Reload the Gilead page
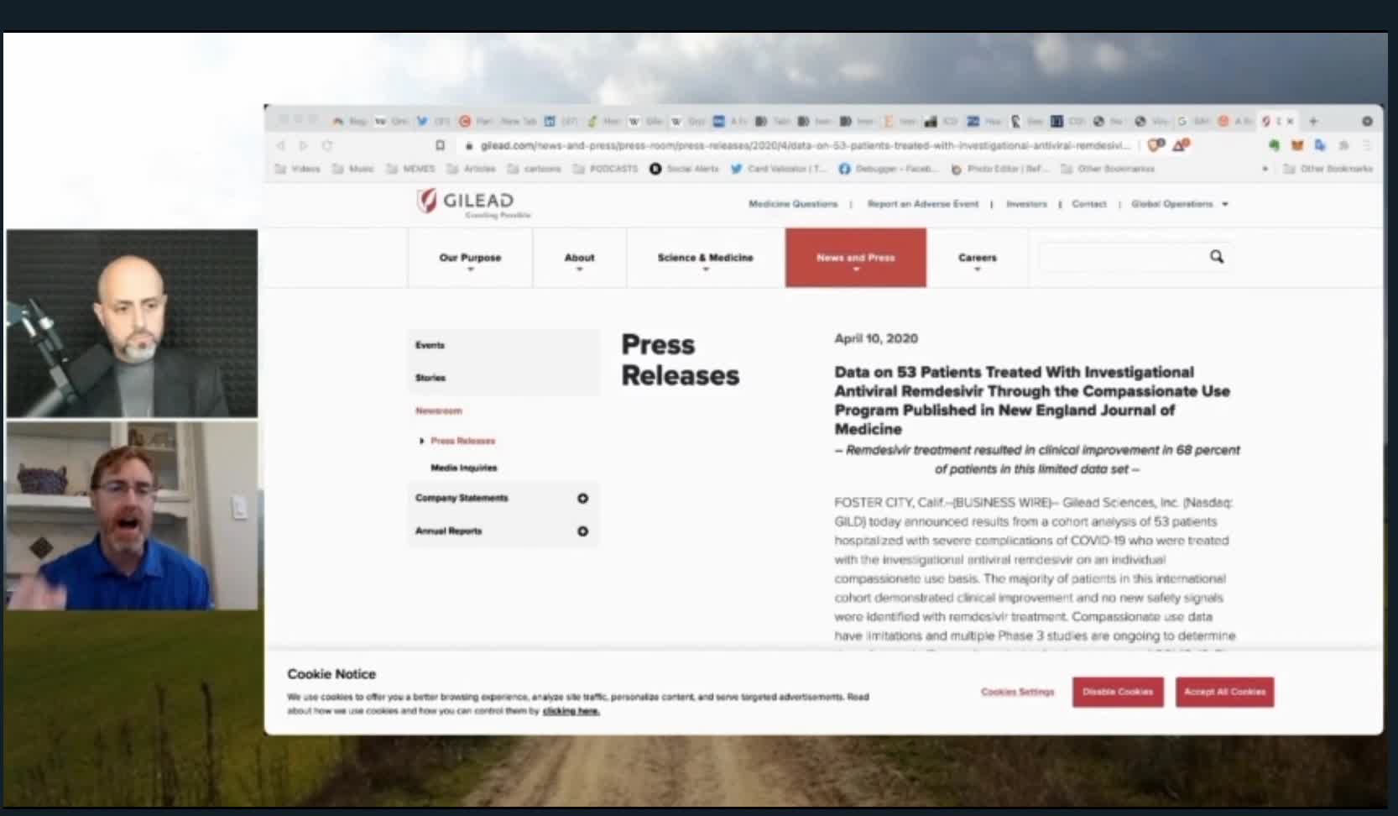The width and height of the screenshot is (1398, 816). coord(327,145)
